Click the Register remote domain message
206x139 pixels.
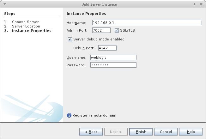[94, 115]
